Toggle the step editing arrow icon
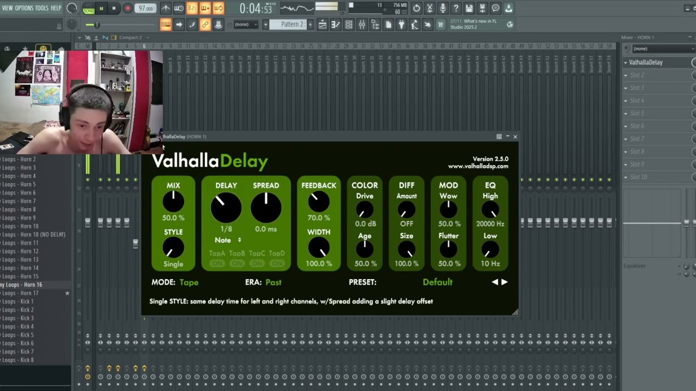This screenshot has width=696, height=391. pyautogui.click(x=179, y=24)
